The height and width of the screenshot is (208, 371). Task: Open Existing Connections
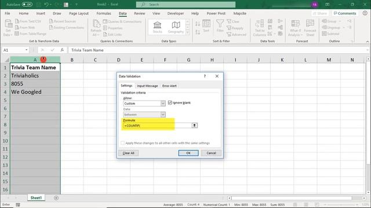click(67, 27)
